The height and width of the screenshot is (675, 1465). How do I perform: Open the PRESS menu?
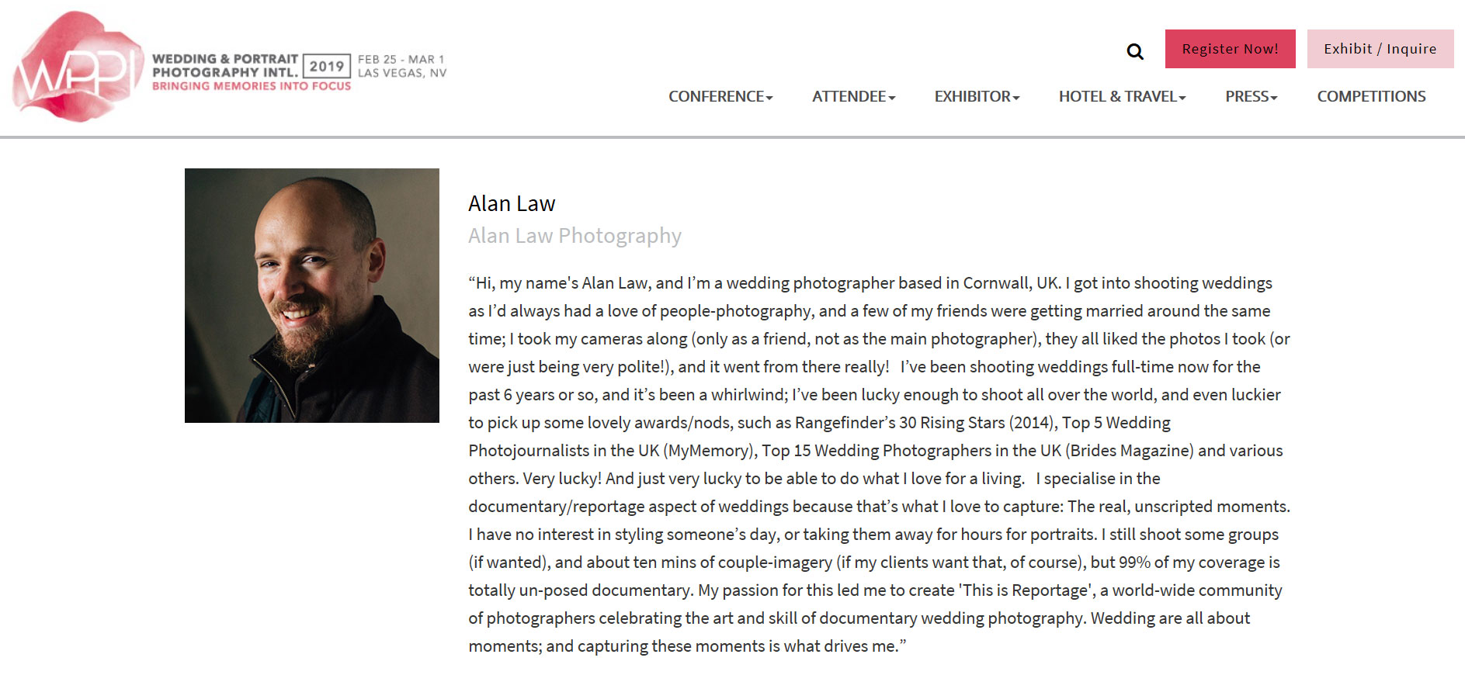click(1247, 97)
